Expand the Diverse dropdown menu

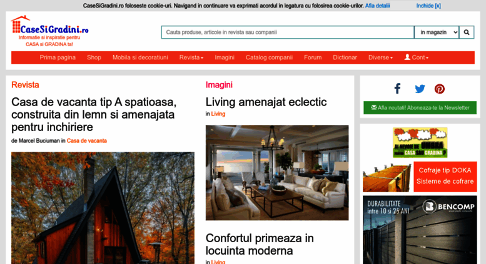click(x=380, y=57)
